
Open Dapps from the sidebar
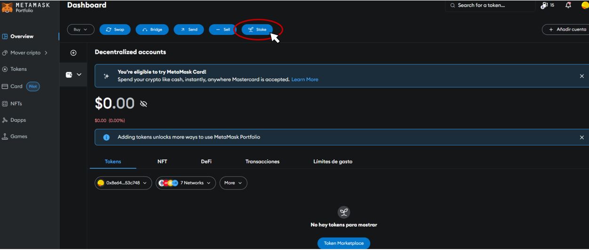(18, 120)
